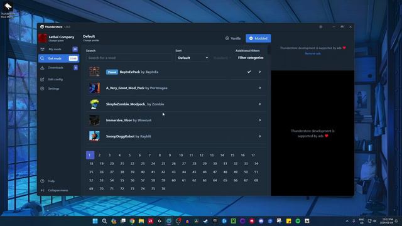Expand the SnoopDoggRobot row chevron
This screenshot has height=226, width=402.
(260, 136)
